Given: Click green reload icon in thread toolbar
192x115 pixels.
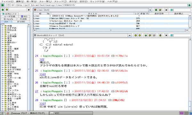Looking at the screenshot, I should [146, 35].
